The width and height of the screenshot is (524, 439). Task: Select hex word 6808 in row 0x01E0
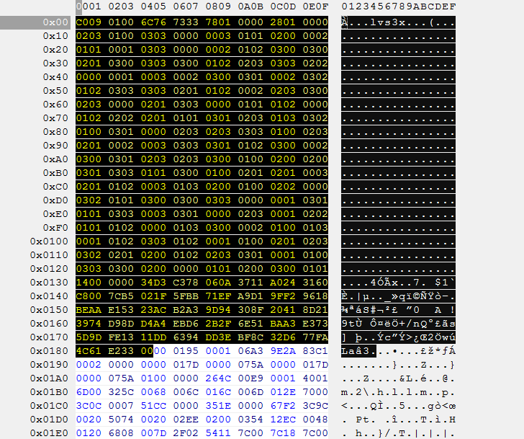pyautogui.click(x=121, y=433)
